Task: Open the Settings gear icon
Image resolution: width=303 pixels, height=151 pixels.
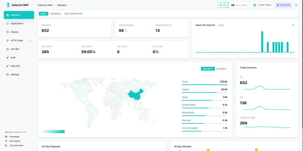Action: pos(8,75)
